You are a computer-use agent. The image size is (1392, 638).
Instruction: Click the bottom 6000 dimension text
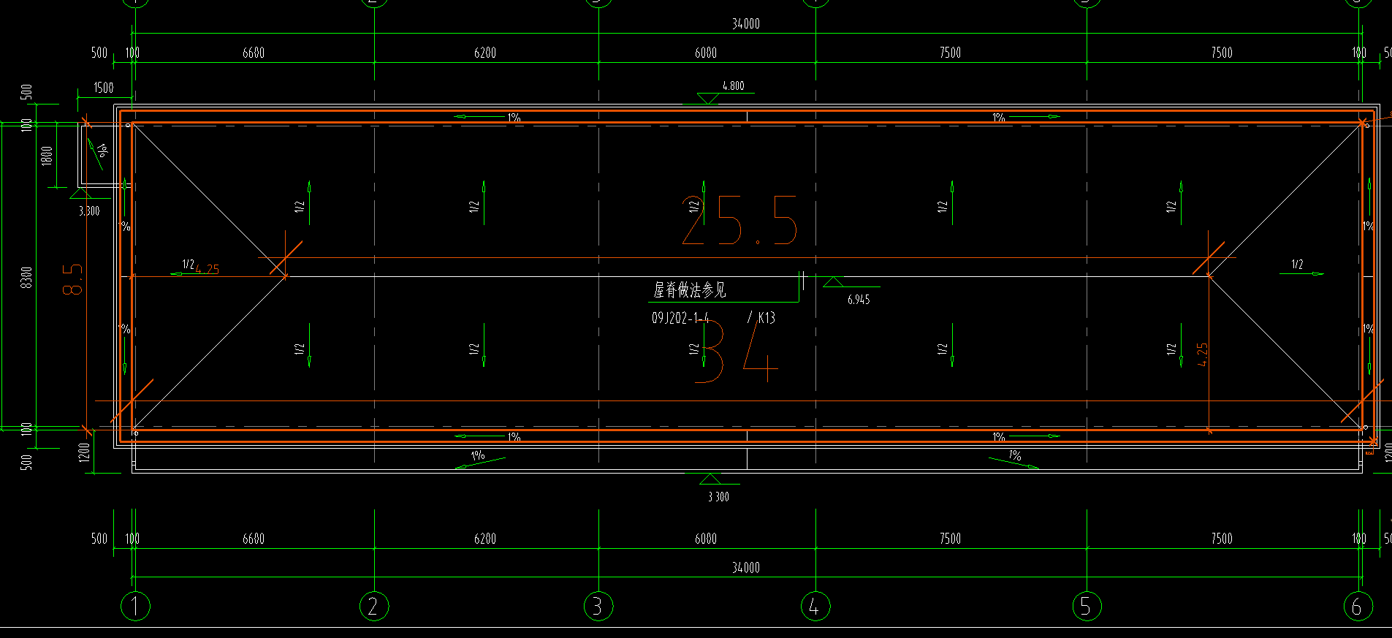pyautogui.click(x=706, y=539)
